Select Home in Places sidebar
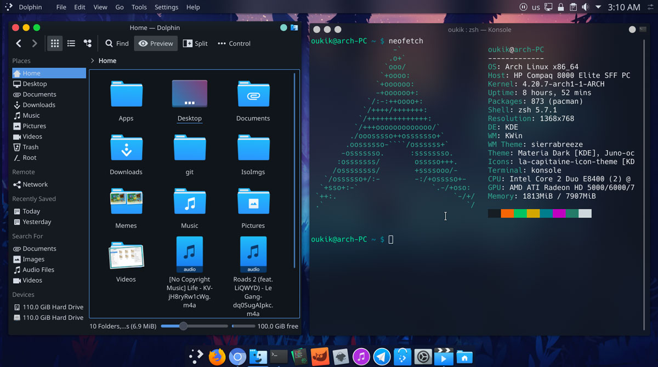The image size is (658, 367). [x=49, y=73]
